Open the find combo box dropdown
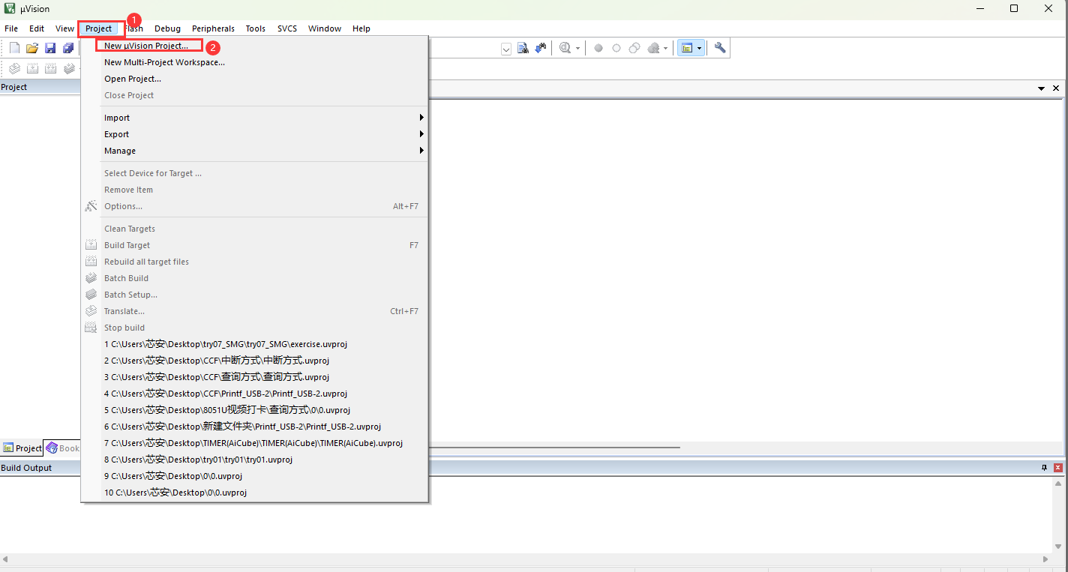1068x572 pixels. click(506, 49)
